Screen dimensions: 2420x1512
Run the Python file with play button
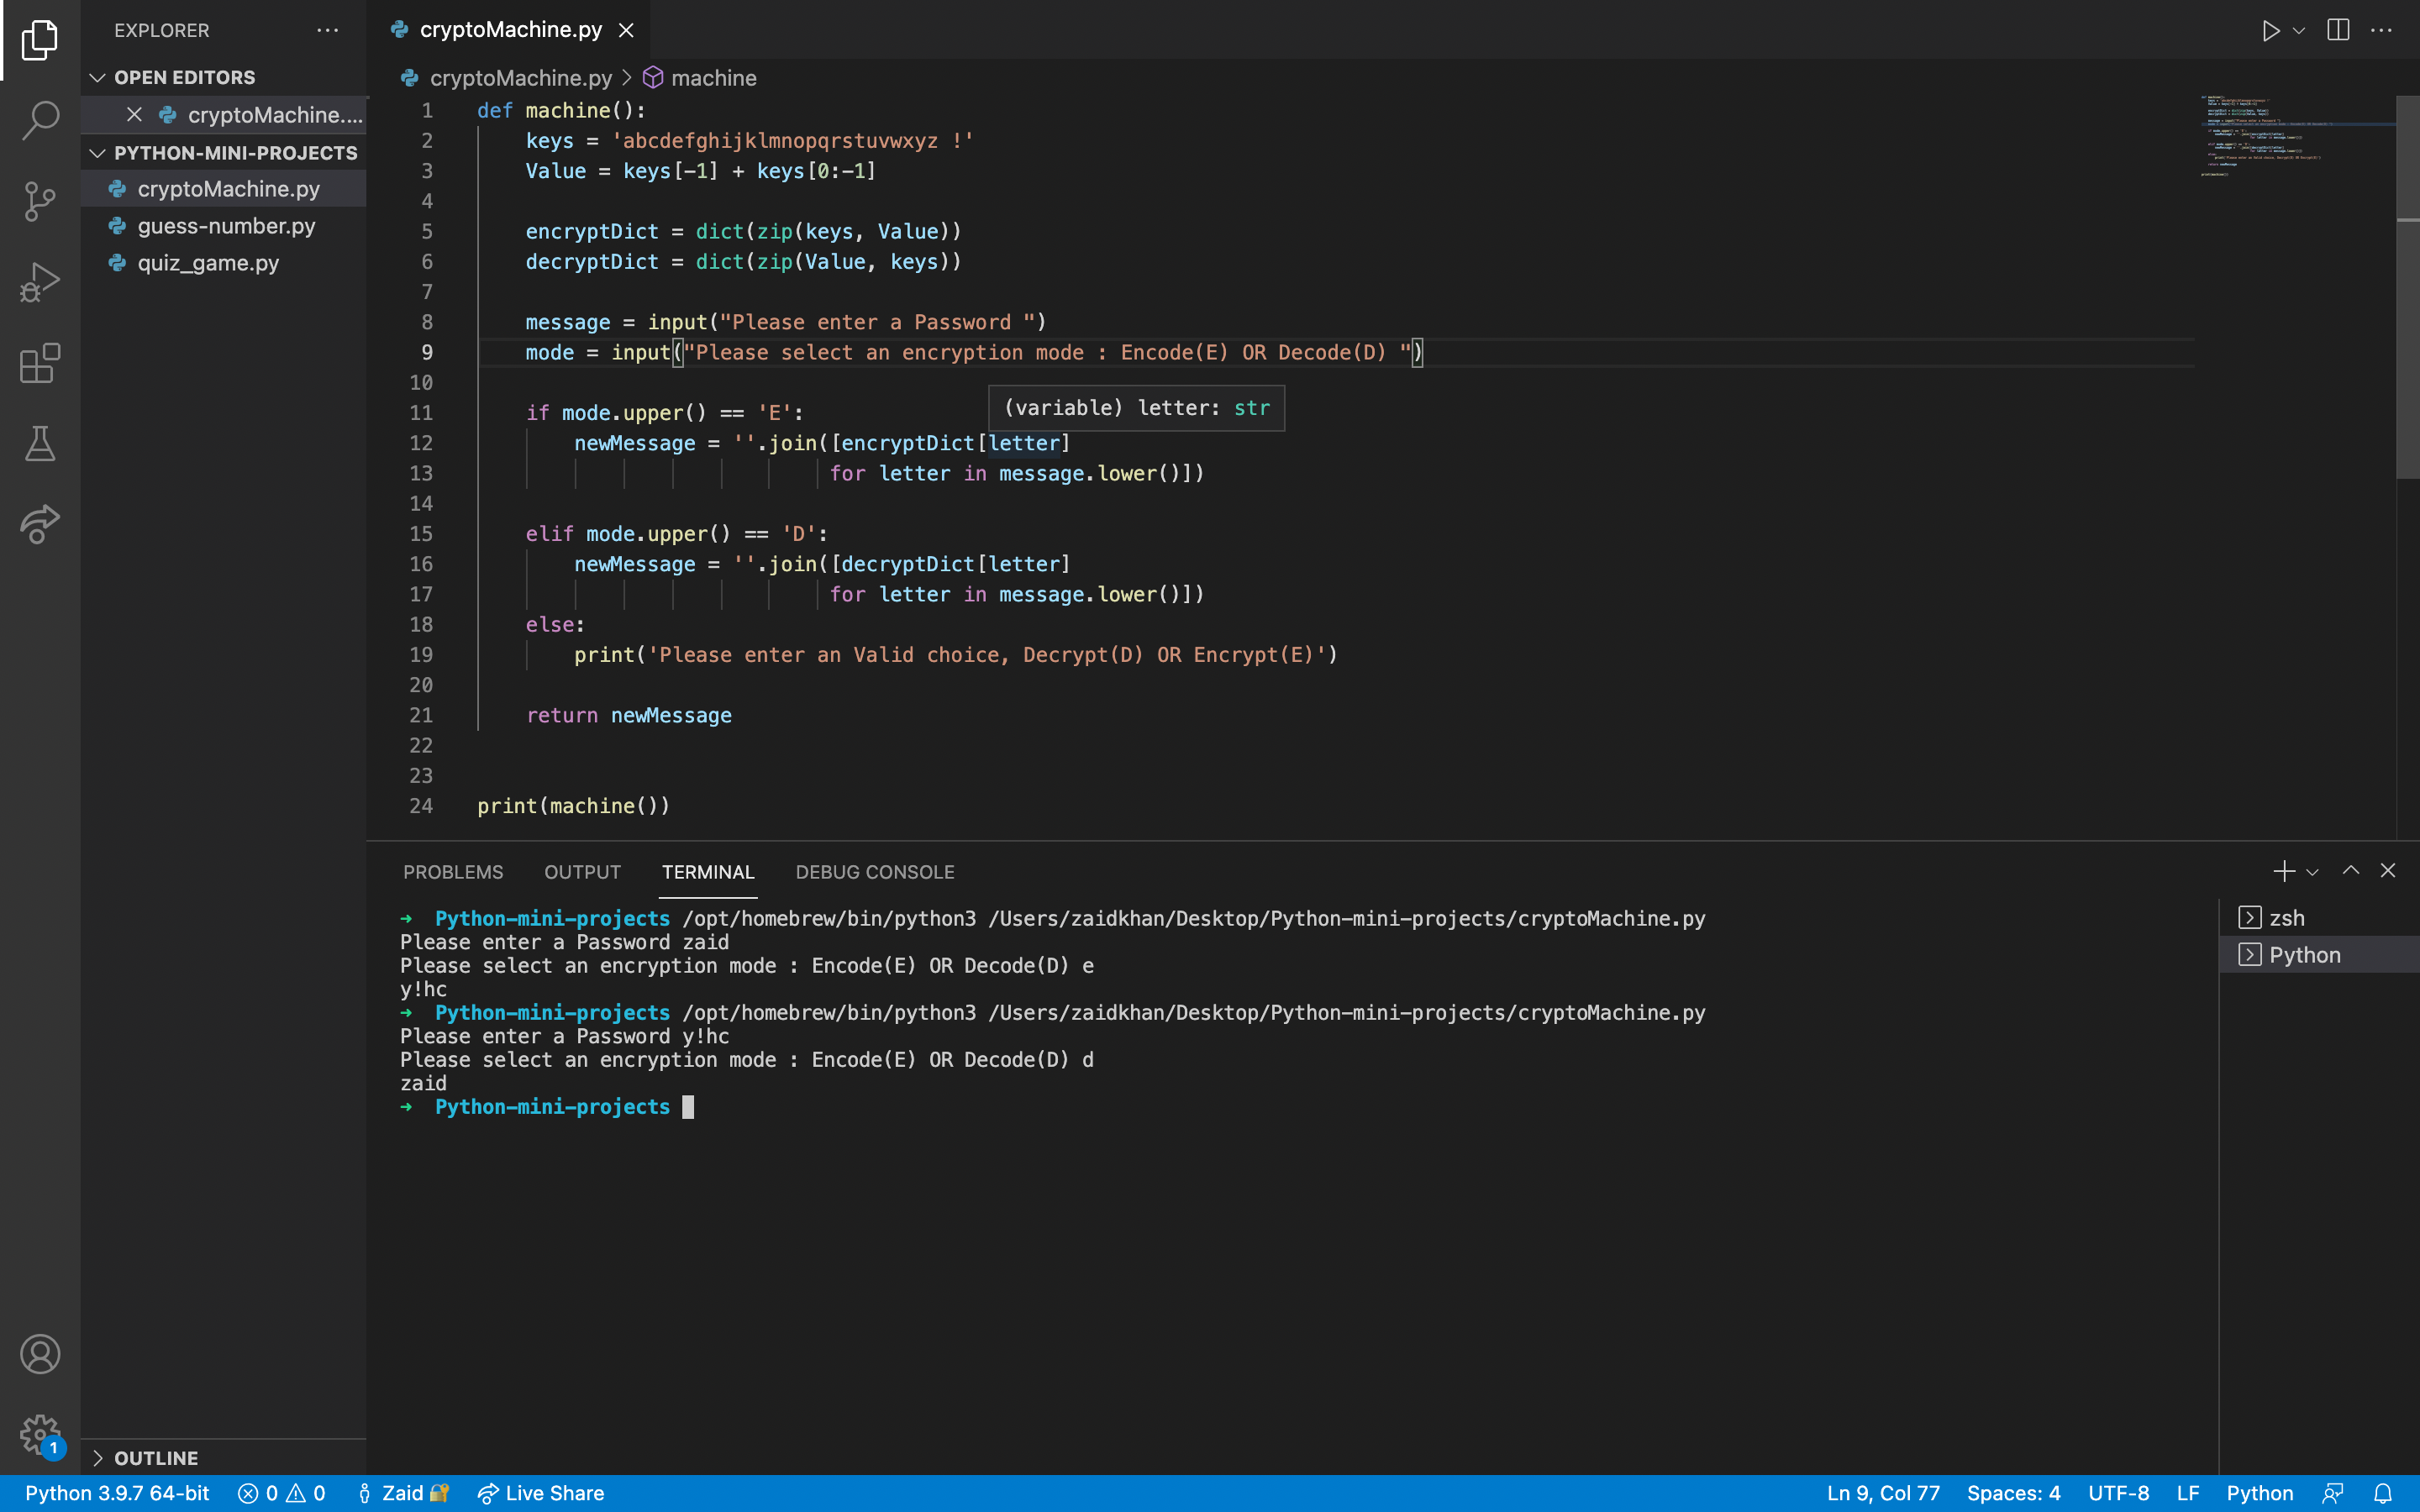[x=2270, y=30]
